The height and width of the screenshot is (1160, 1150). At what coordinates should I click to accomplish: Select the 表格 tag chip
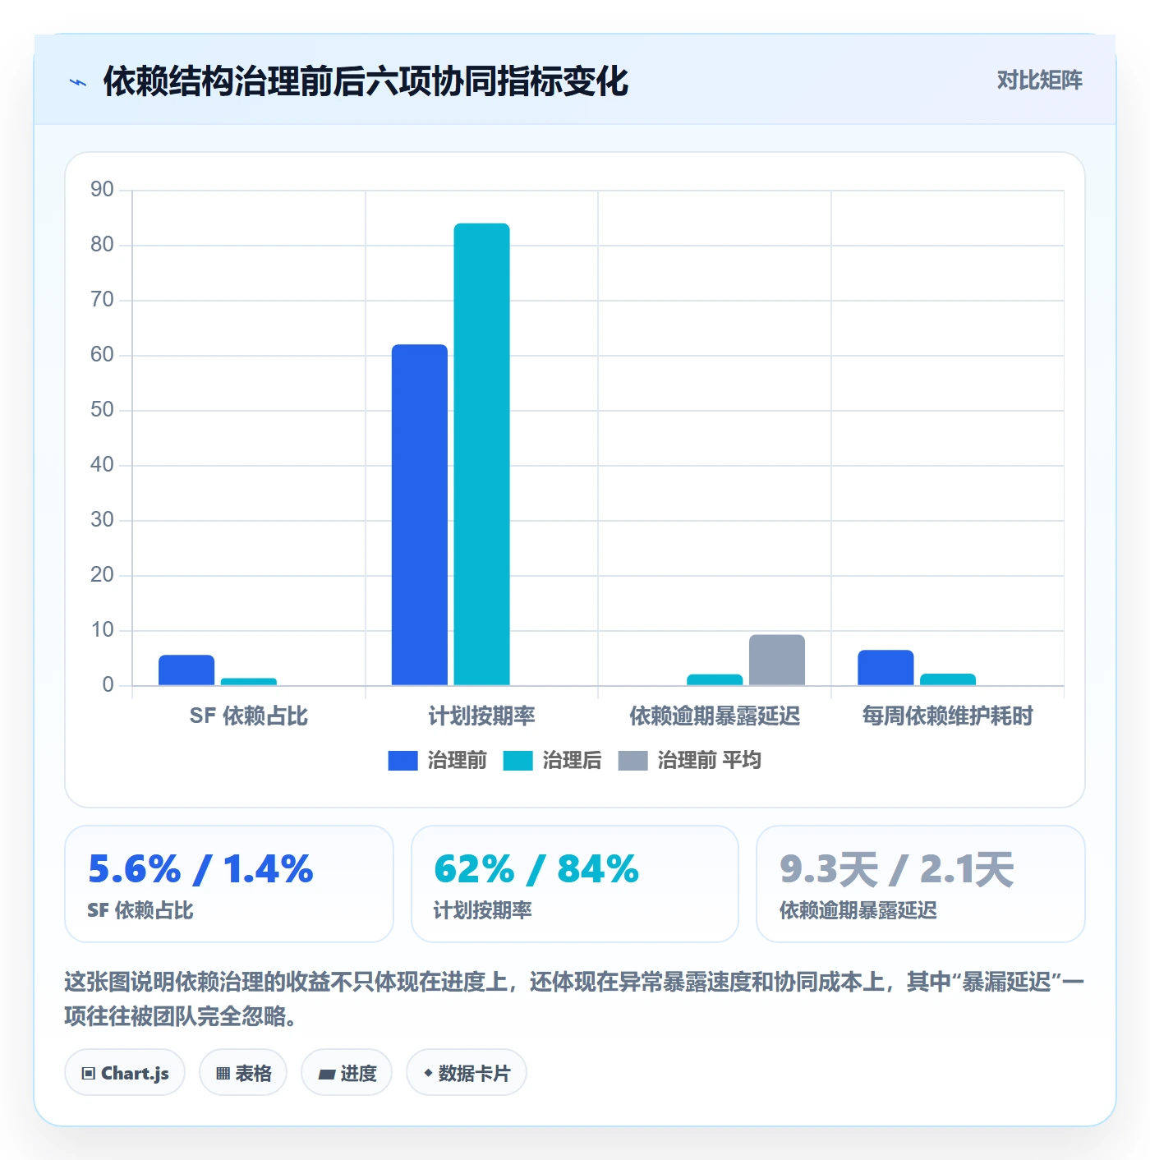[x=243, y=1072]
